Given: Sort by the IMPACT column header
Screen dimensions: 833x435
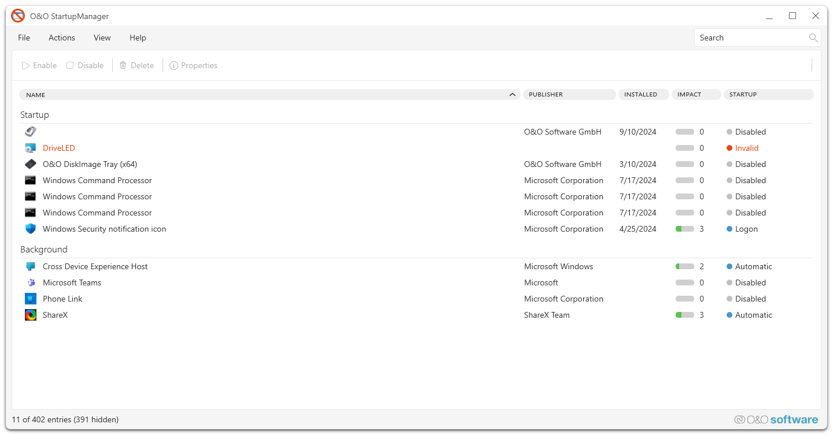Looking at the screenshot, I should tap(696, 94).
